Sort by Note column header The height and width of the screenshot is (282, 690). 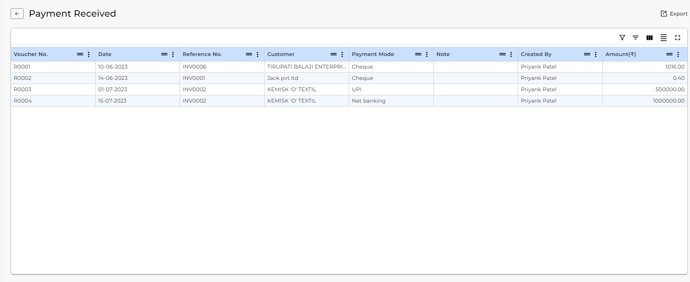[x=443, y=54]
